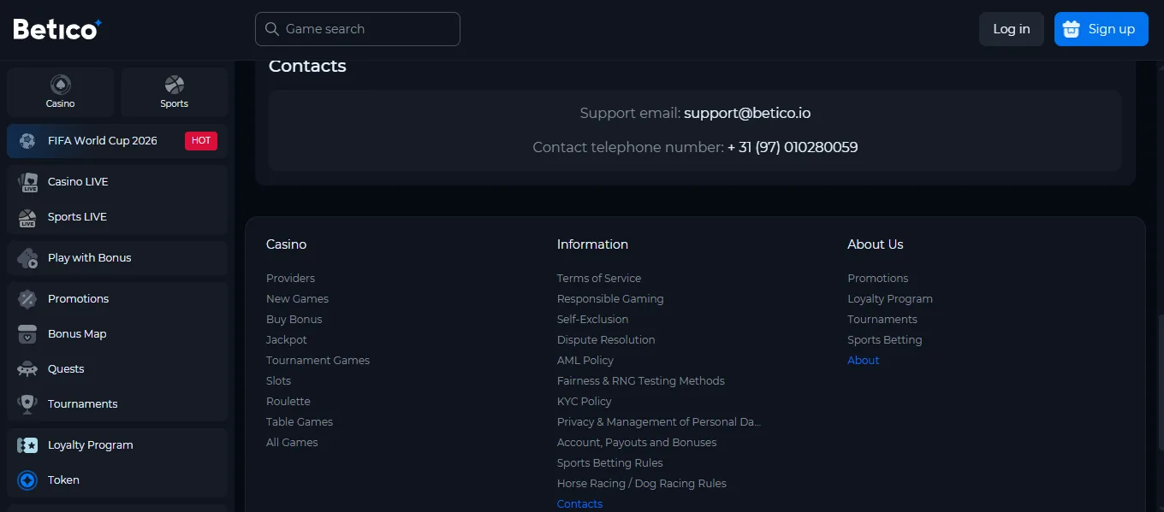Open Self-Exclusion link
The image size is (1164, 512).
[592, 320]
